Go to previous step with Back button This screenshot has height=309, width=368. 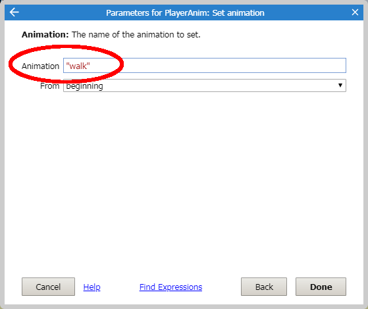[264, 287]
